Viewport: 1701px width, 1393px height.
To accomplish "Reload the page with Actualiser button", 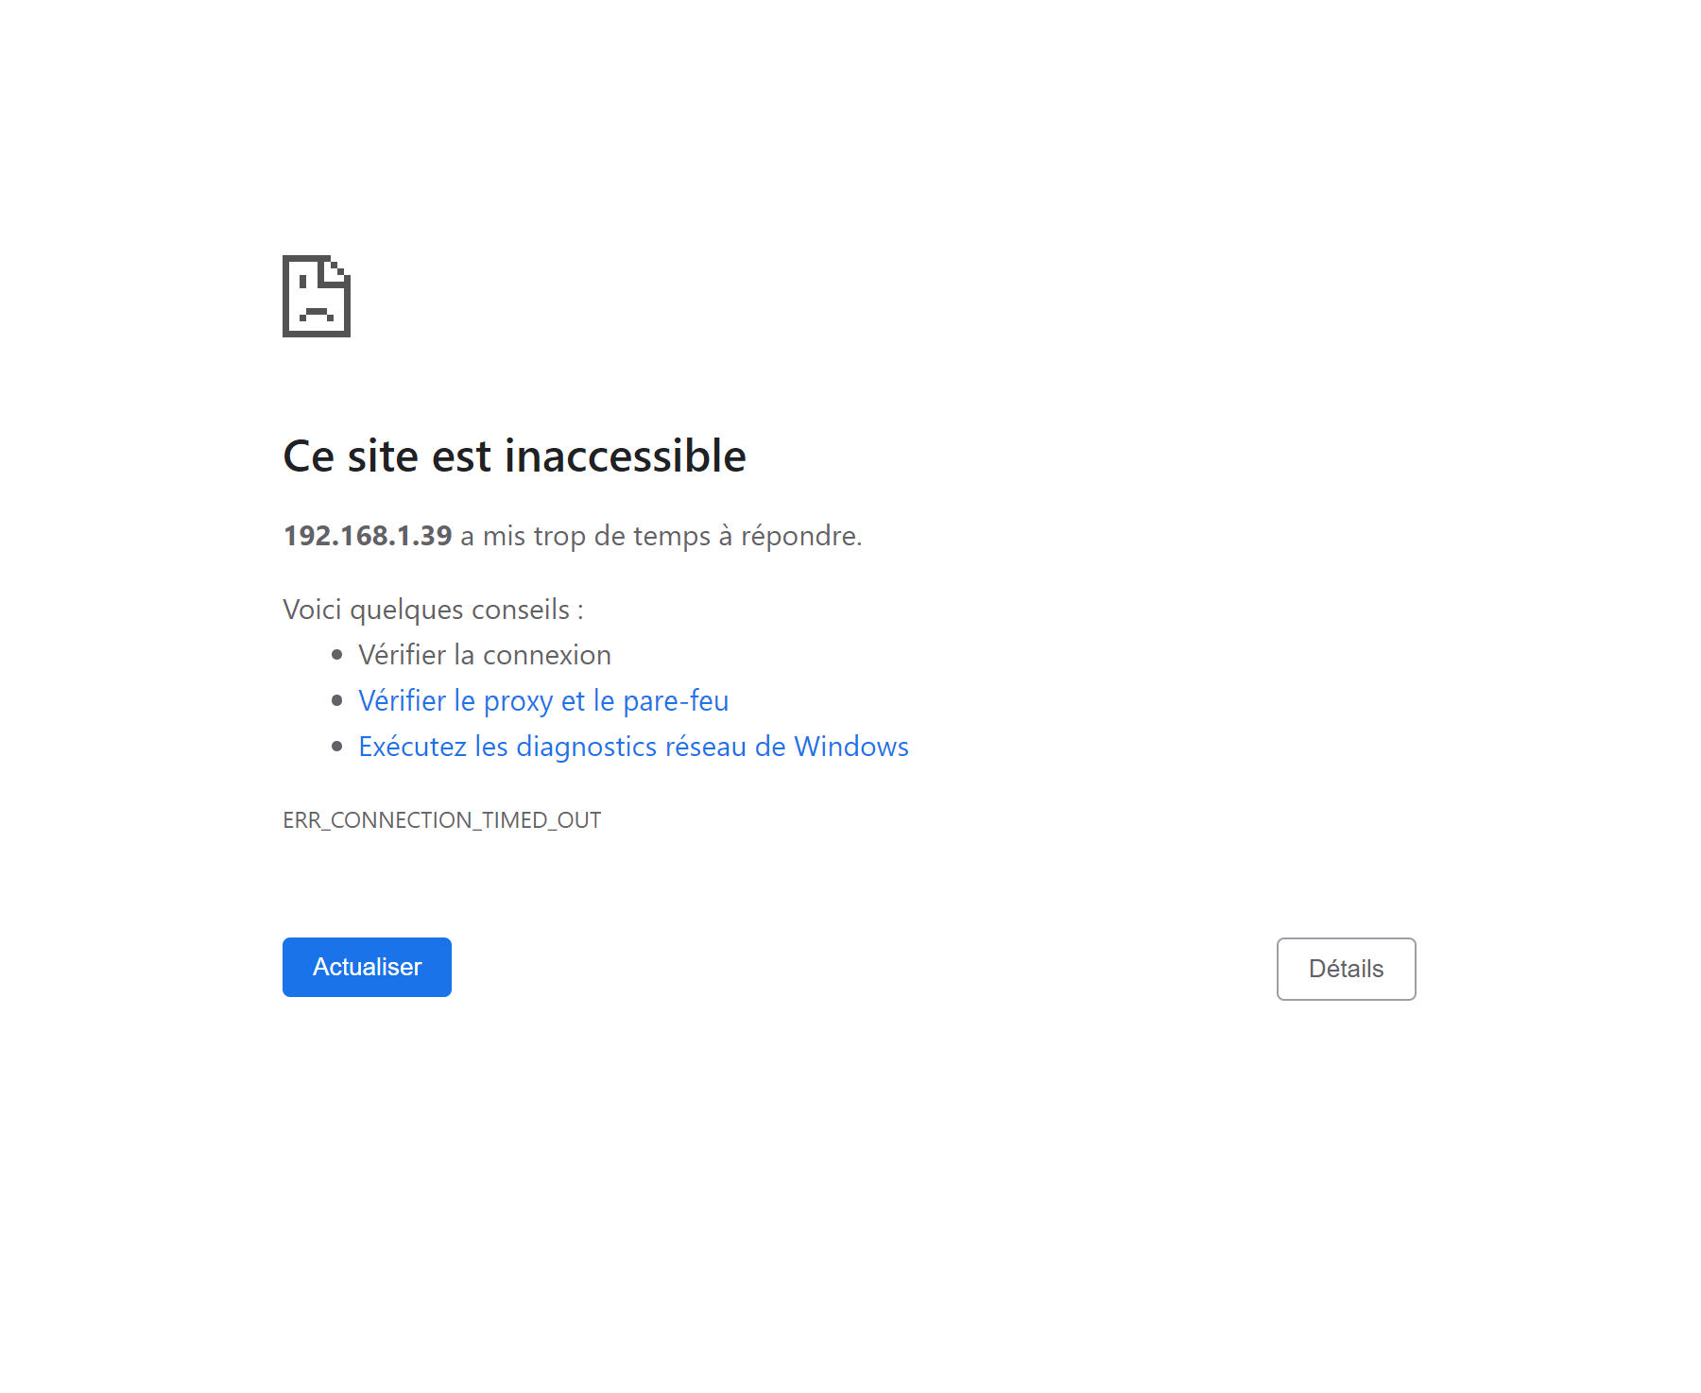I will coord(367,967).
